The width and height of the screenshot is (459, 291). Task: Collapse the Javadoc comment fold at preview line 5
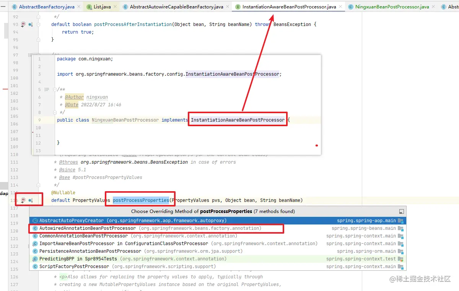point(55,89)
